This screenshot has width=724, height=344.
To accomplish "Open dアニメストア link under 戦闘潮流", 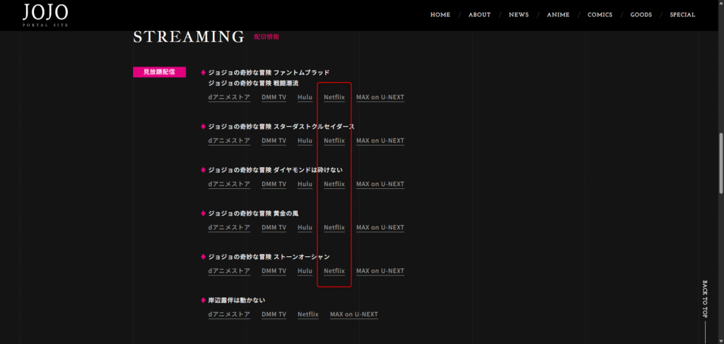I will click(229, 98).
